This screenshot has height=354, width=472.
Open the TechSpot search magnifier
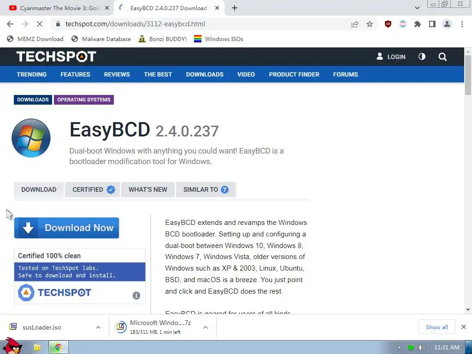pos(442,57)
